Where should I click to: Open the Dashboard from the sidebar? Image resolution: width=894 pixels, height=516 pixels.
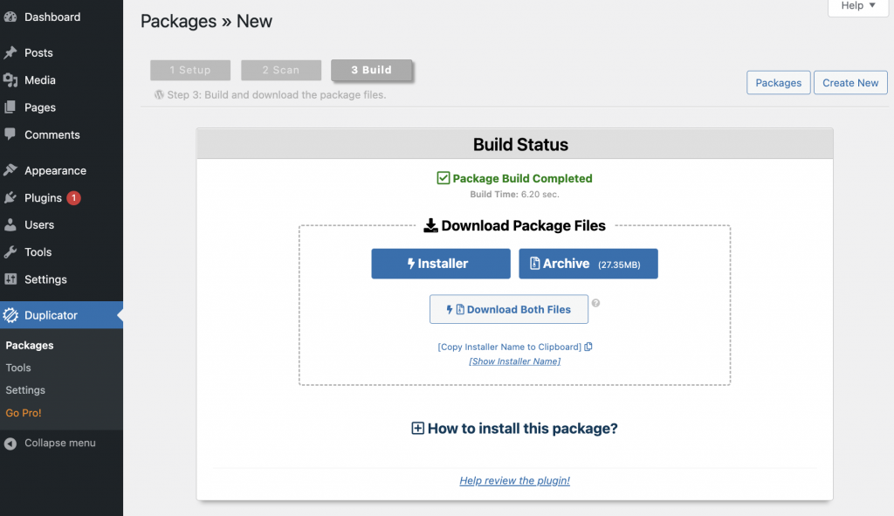pos(12,17)
